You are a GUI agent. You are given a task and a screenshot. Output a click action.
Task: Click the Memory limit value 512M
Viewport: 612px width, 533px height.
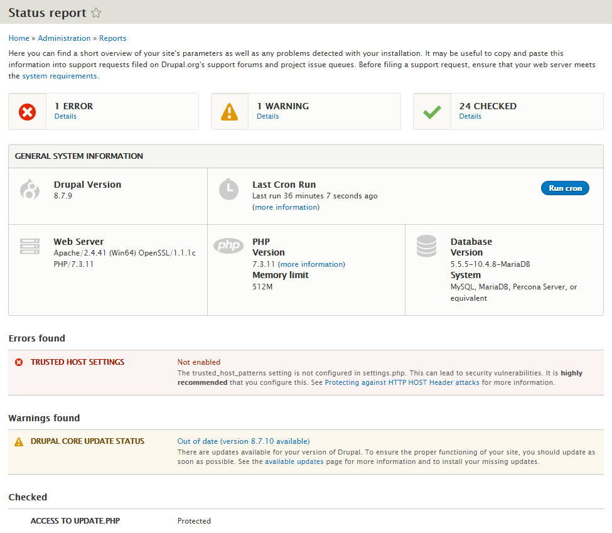(262, 287)
